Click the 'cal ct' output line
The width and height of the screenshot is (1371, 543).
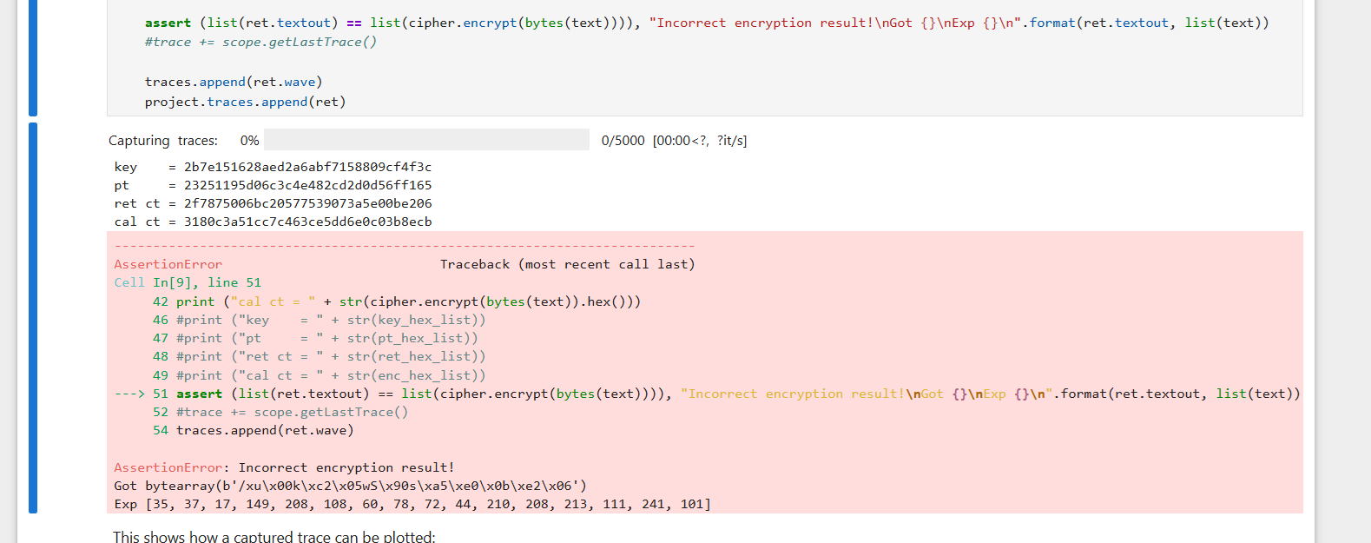tap(273, 222)
